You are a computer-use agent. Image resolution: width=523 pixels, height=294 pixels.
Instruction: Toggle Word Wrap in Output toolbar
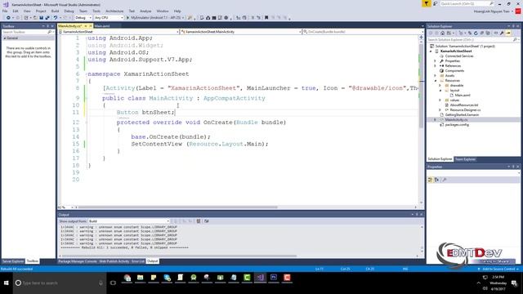tap(207, 221)
